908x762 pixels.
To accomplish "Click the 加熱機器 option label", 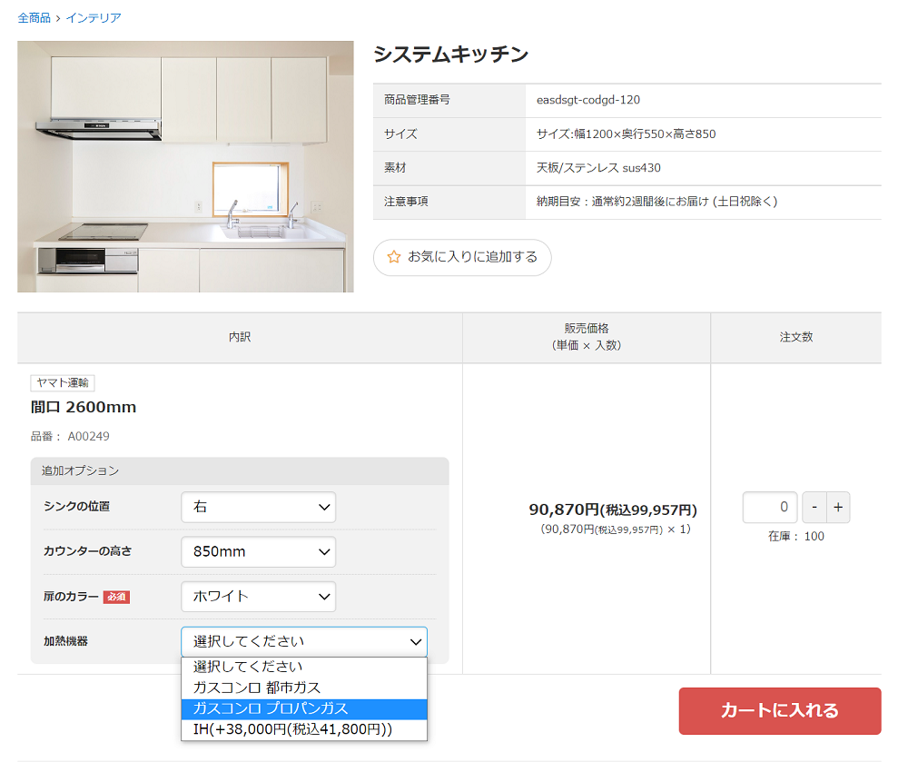I will [65, 641].
